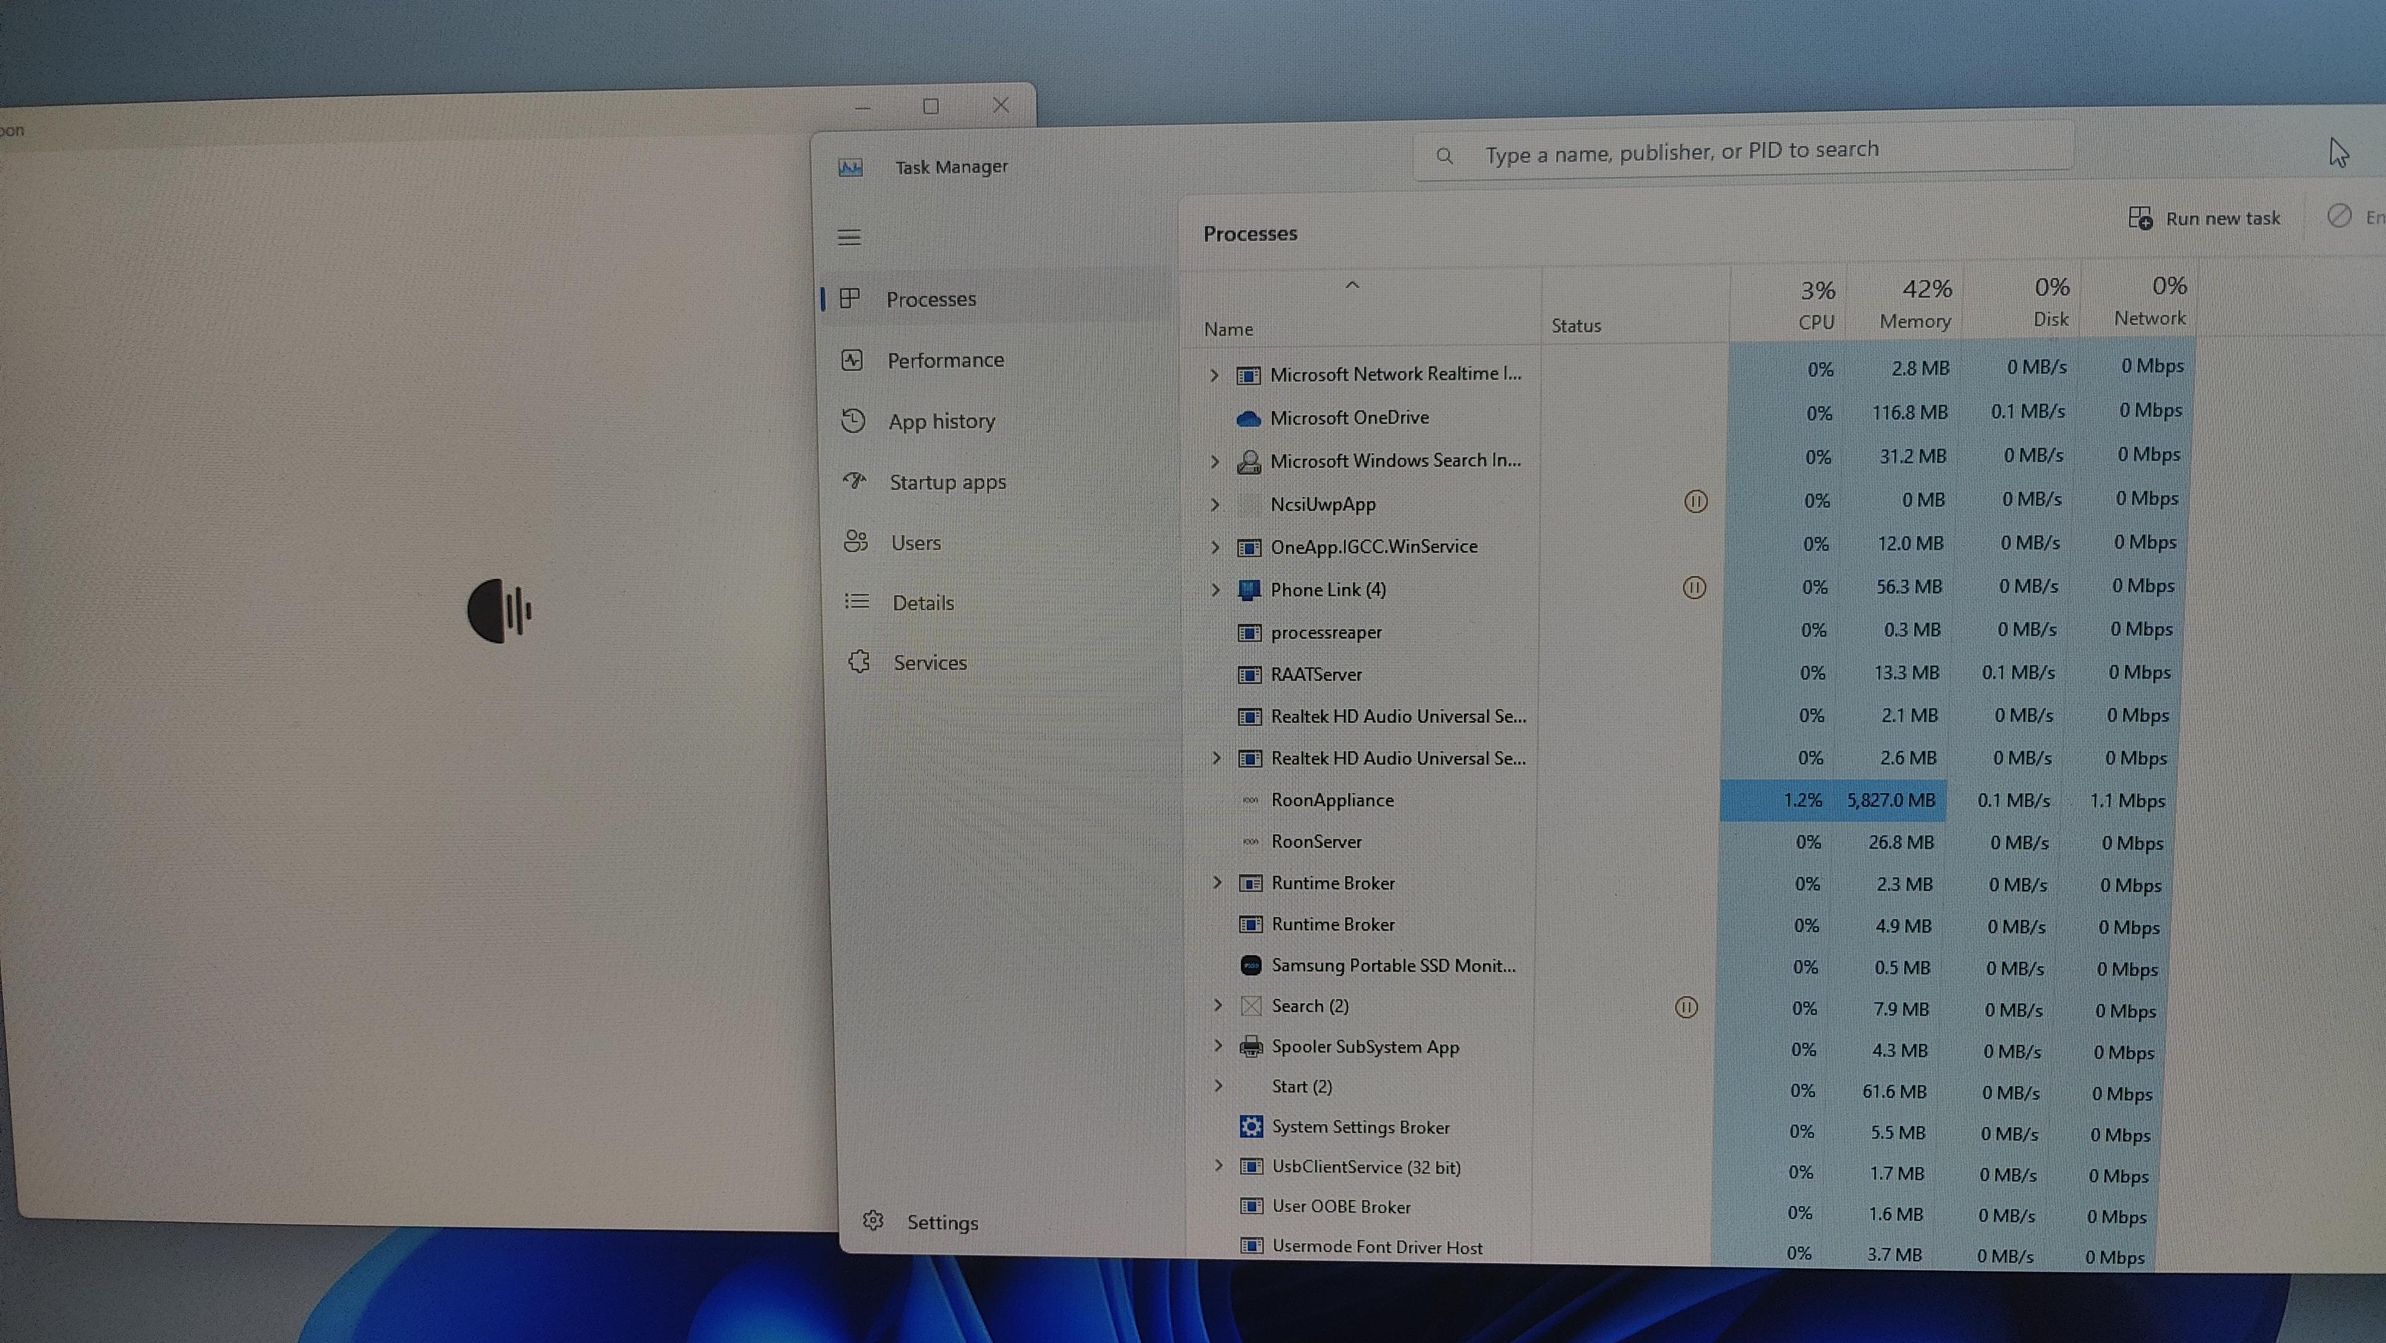
Task: Click the RAATServer process icon
Action: click(1250, 674)
